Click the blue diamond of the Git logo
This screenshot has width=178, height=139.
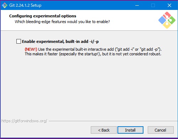click(162, 20)
